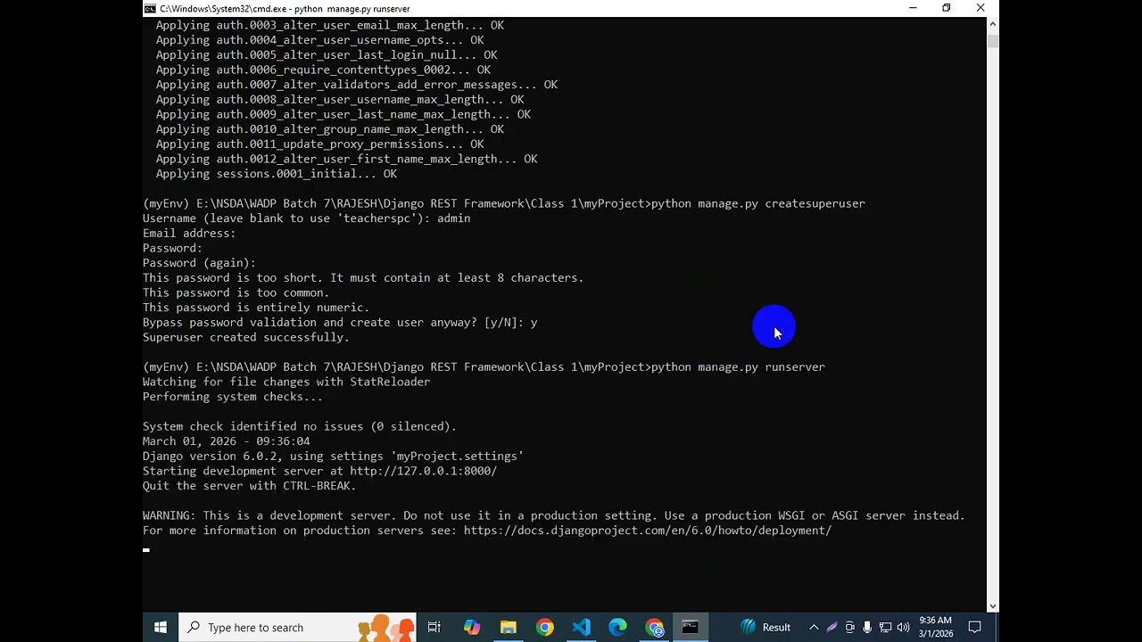This screenshot has height=642, width=1142.
Task: Click 'Applying auth.0012_alter_user_first_name_max_length' line
Action: click(346, 159)
